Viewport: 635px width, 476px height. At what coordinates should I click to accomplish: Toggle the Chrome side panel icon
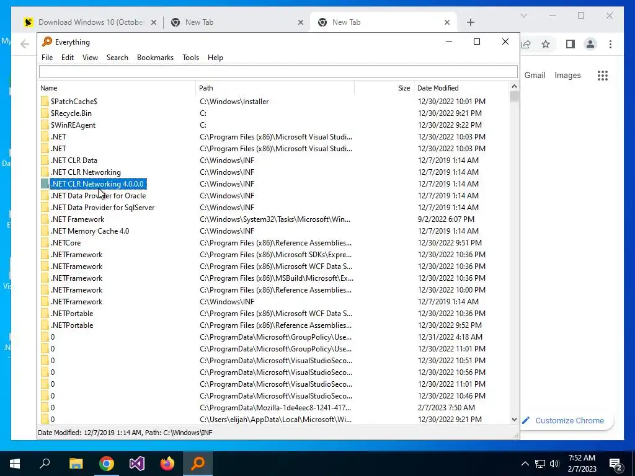point(571,44)
